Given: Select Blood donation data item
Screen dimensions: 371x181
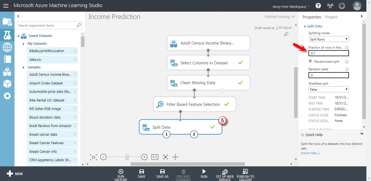Looking at the screenshot, I should click(x=52, y=117).
